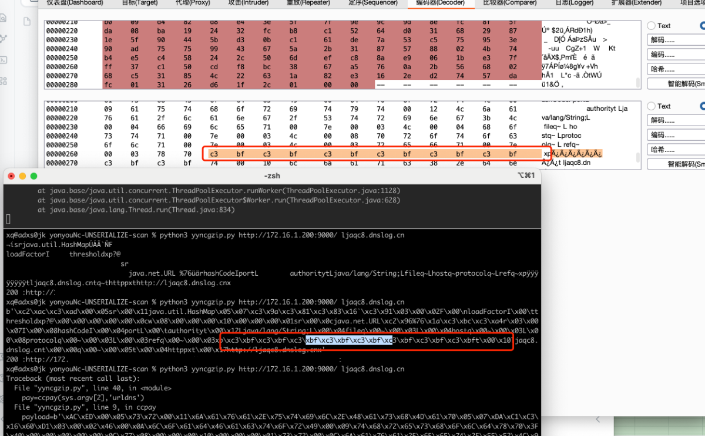Click 智能解码 button in the lower panel
Image resolution: width=705 pixels, height=436 pixels.
(676, 164)
